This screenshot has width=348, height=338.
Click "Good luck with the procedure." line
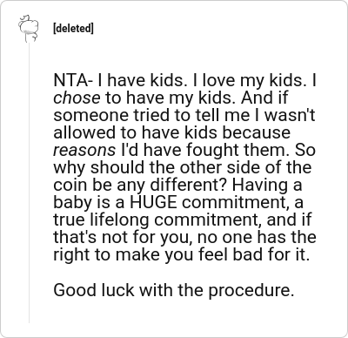174,290
